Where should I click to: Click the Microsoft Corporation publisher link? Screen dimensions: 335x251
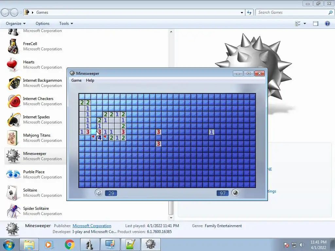point(92,226)
